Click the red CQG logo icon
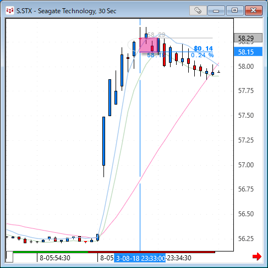Screen dimensions: 268x268 [10, 10]
